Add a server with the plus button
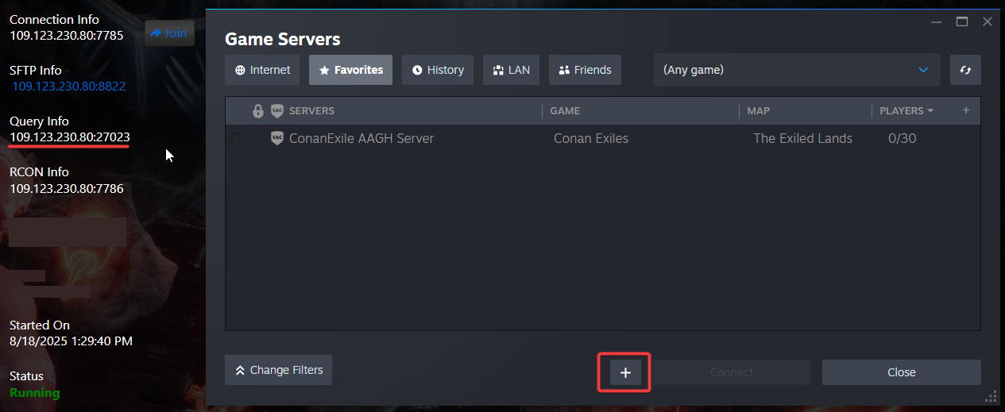This screenshot has width=1005, height=412. pyautogui.click(x=625, y=372)
